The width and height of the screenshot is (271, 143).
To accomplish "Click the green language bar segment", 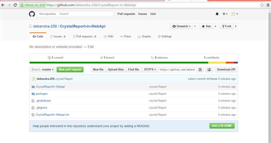I will coord(119,63).
